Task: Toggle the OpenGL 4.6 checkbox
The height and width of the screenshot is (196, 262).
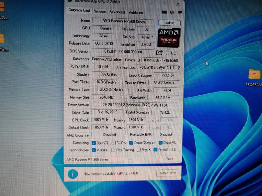Action: coord(155,149)
